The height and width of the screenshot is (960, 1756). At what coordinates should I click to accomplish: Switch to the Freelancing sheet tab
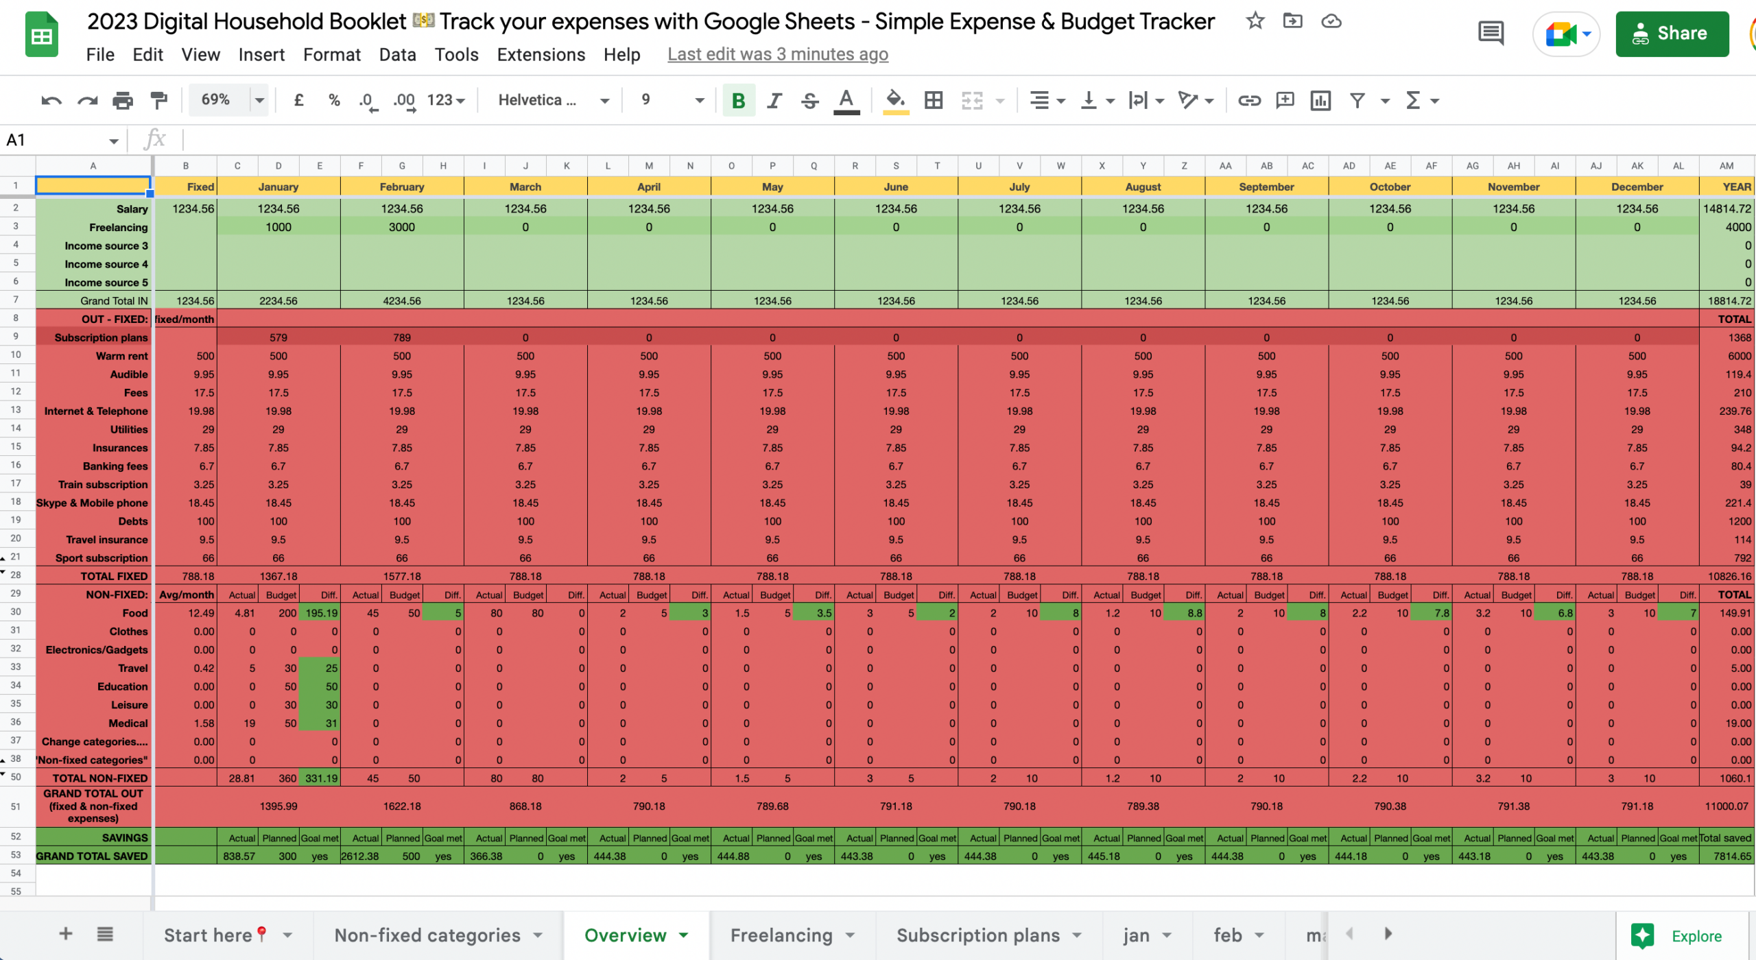coord(781,935)
